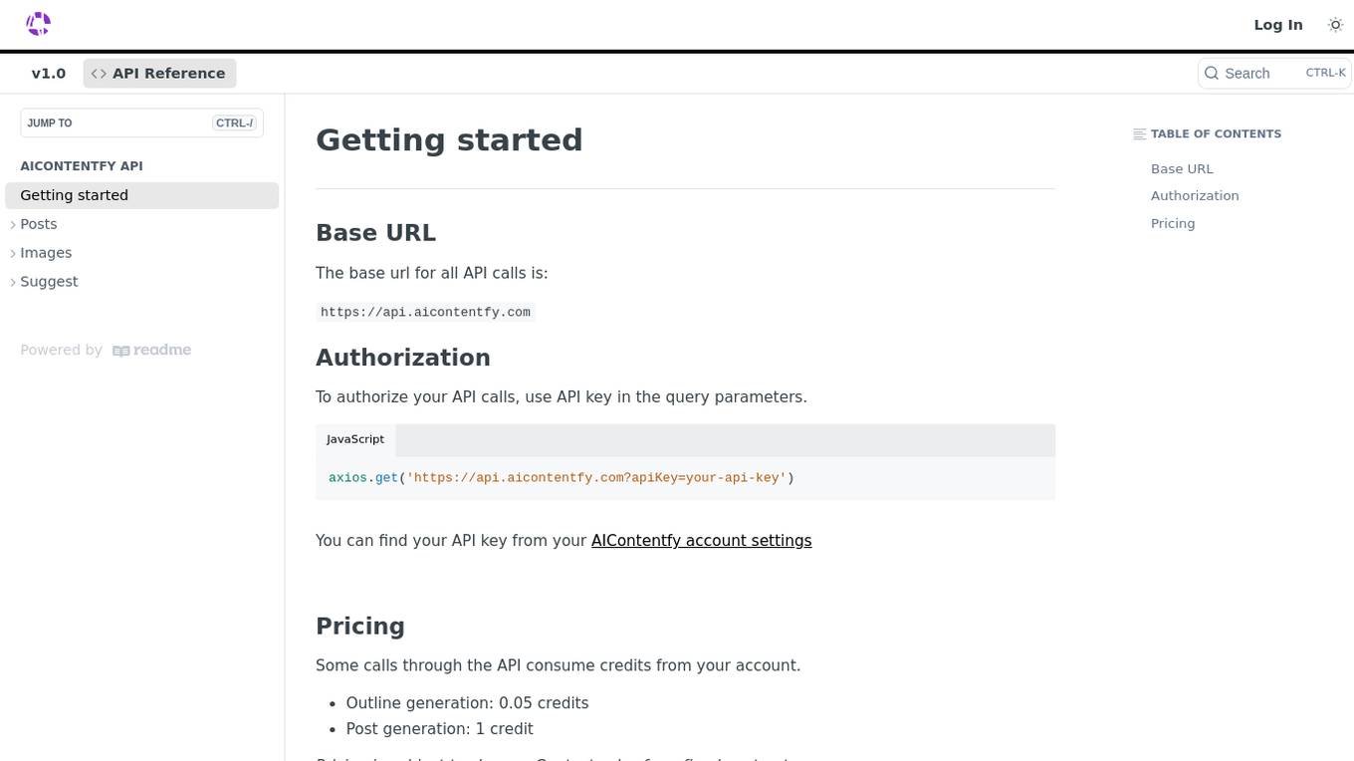Screen dimensions: 1354x761
Task: Jump to Base URL in table of contents
Action: [x=1182, y=169]
